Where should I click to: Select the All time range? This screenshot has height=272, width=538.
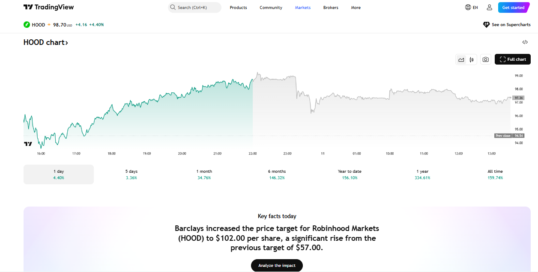[495, 174]
